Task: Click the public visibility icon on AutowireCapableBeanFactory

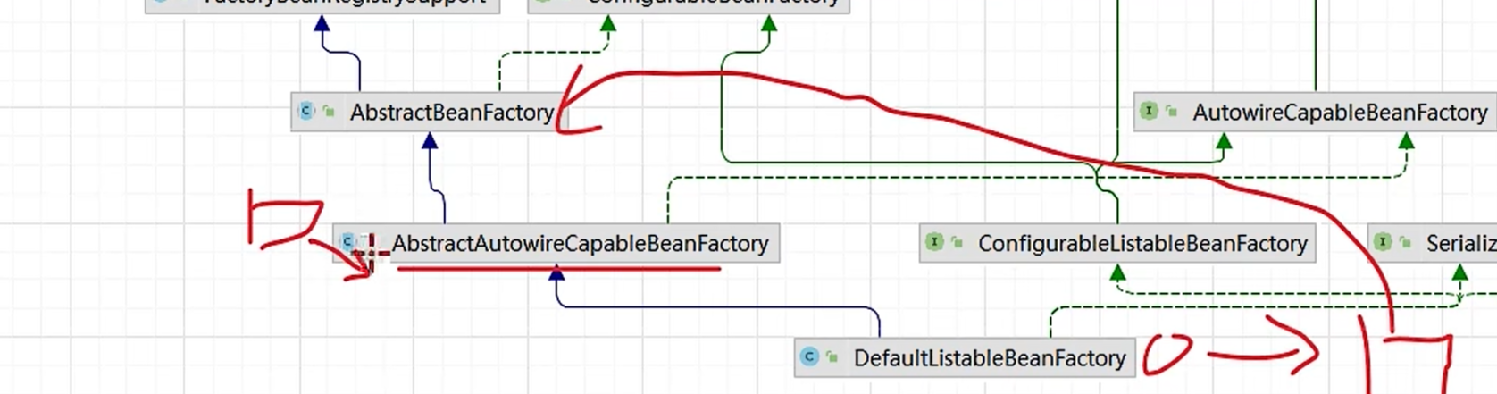Action: pyautogui.click(x=1172, y=112)
